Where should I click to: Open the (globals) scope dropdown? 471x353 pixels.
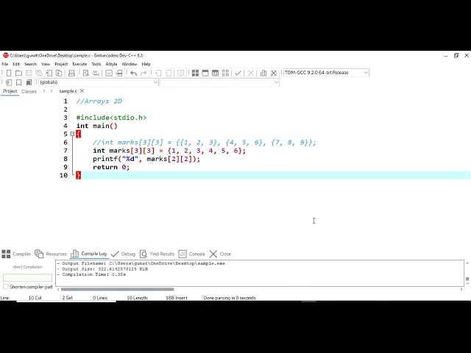pyautogui.click(x=98, y=82)
